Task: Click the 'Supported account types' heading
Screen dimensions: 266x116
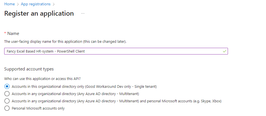Action: [x=29, y=69]
